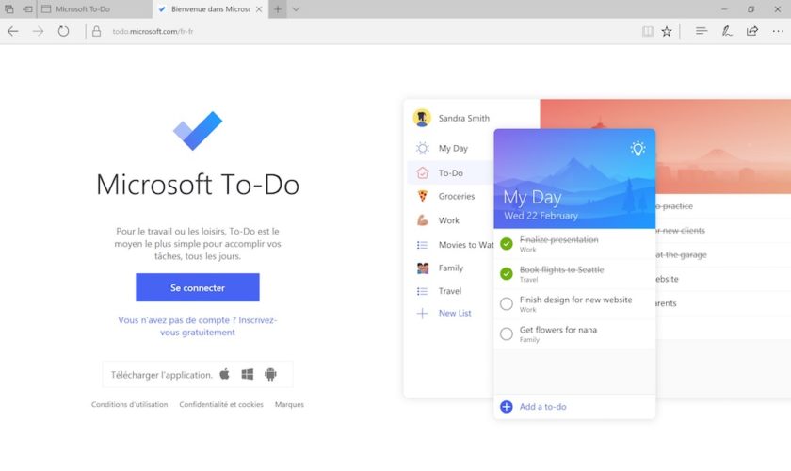Open the Marques footer link
Viewport: 791px width, 471px height.
tap(289, 404)
